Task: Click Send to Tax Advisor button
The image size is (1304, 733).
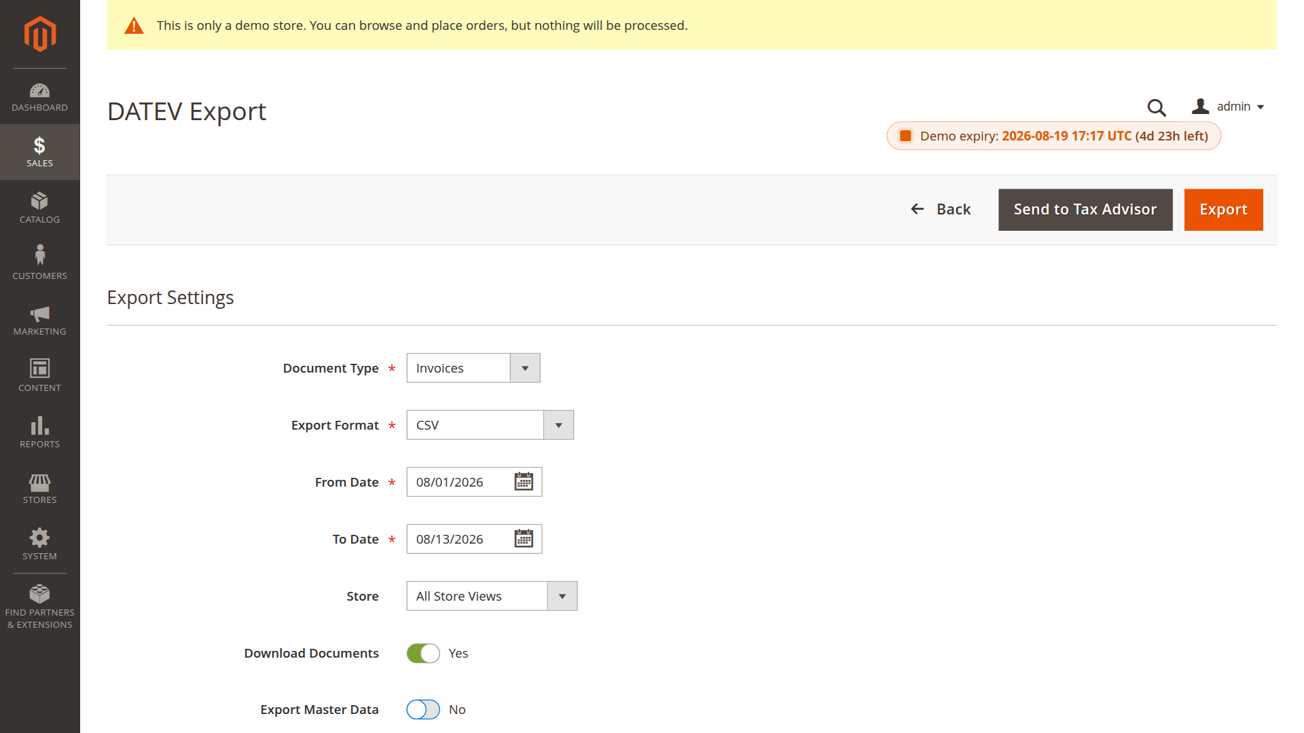Action: (1085, 210)
